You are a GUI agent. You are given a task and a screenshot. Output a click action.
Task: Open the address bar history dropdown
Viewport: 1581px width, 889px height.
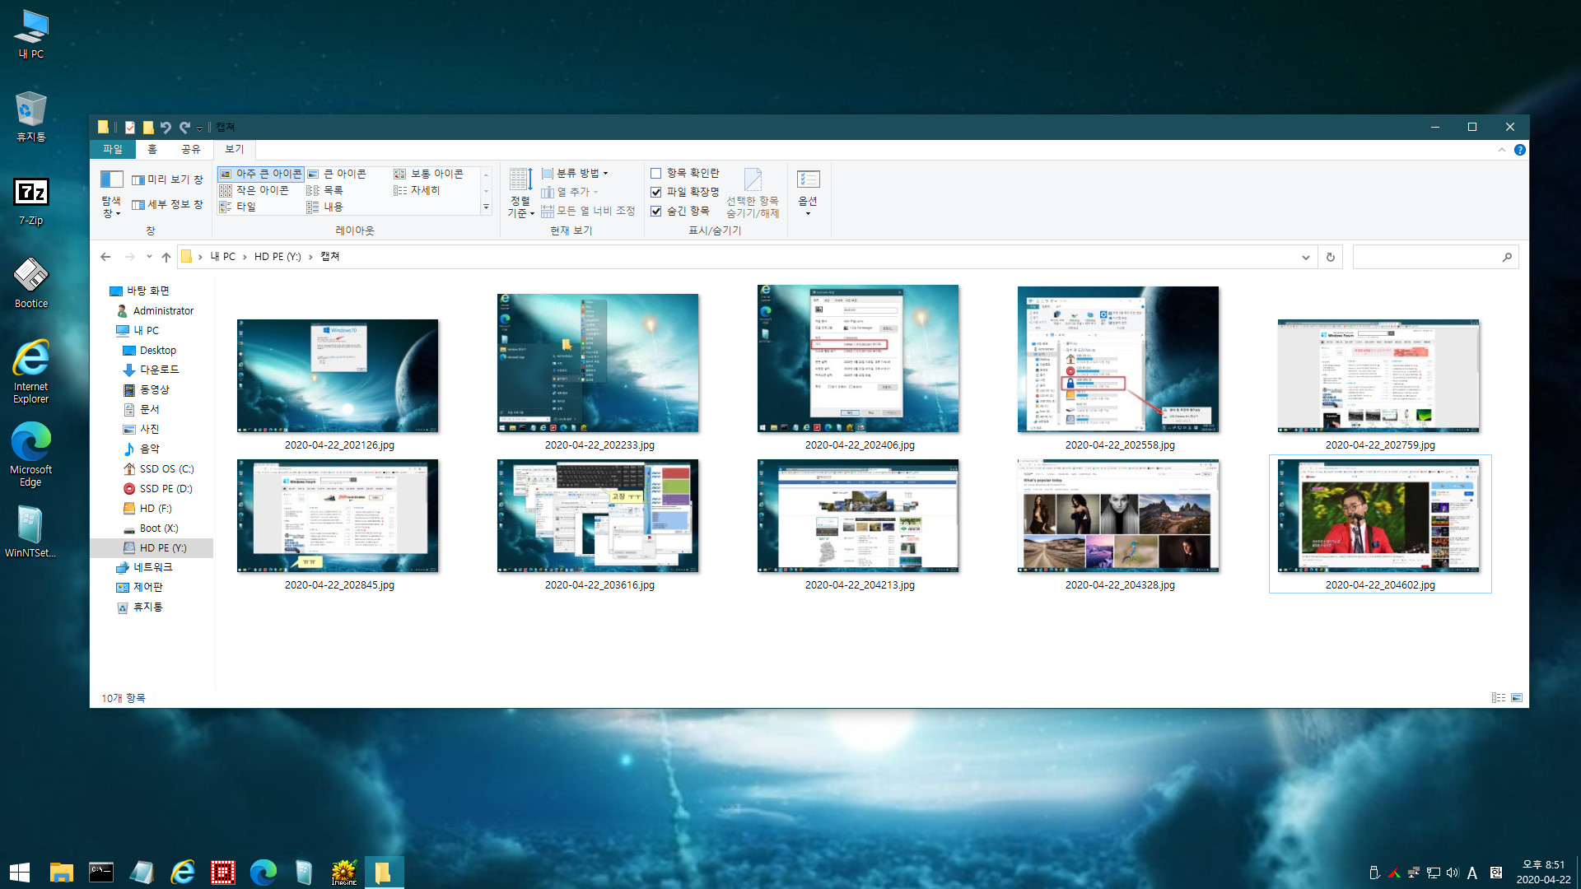[x=1306, y=257]
